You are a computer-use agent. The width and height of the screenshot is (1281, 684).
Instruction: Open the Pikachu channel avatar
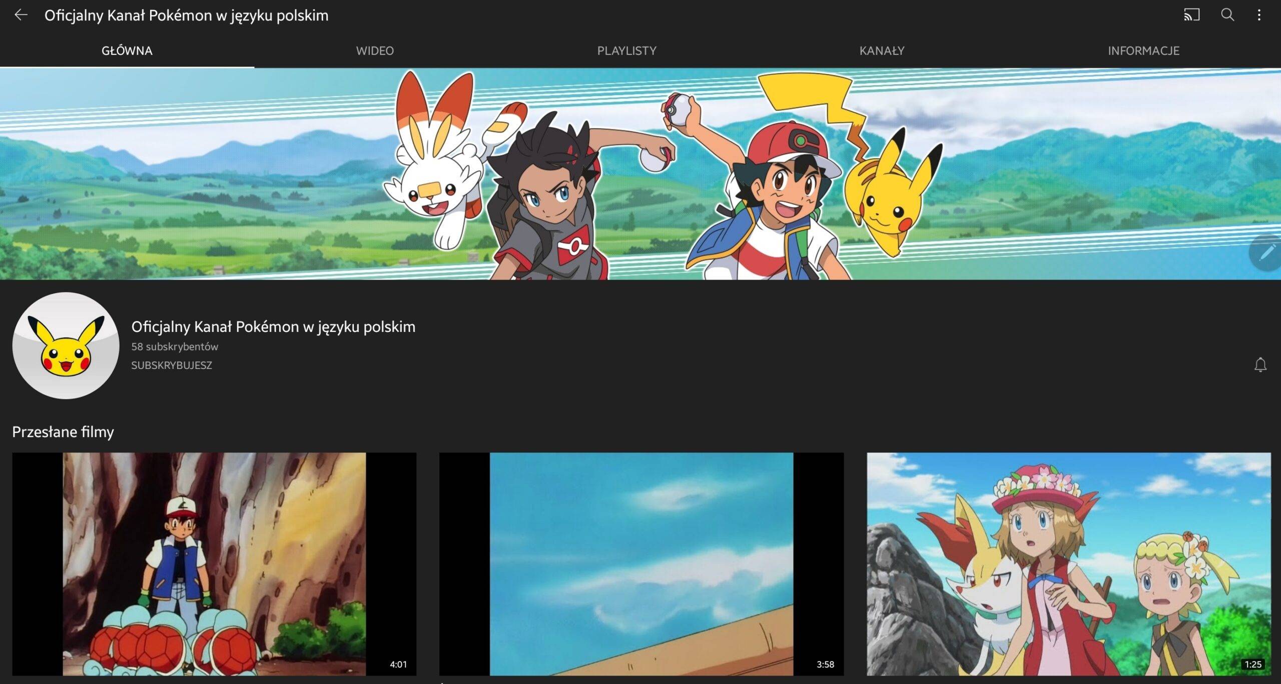pyautogui.click(x=66, y=345)
